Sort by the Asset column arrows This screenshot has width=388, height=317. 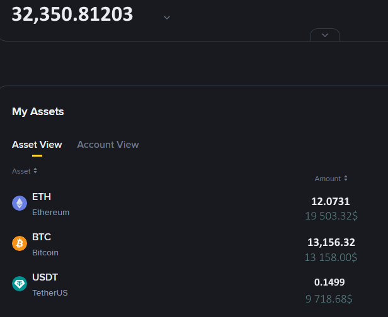coord(35,170)
